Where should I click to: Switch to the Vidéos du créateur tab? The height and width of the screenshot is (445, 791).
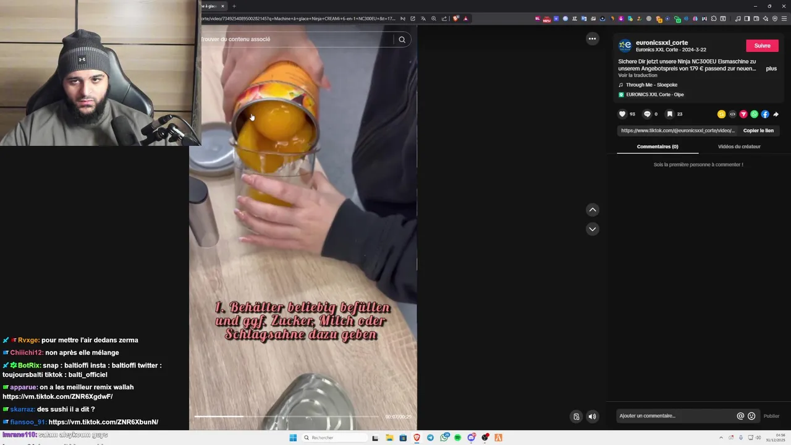tap(739, 146)
